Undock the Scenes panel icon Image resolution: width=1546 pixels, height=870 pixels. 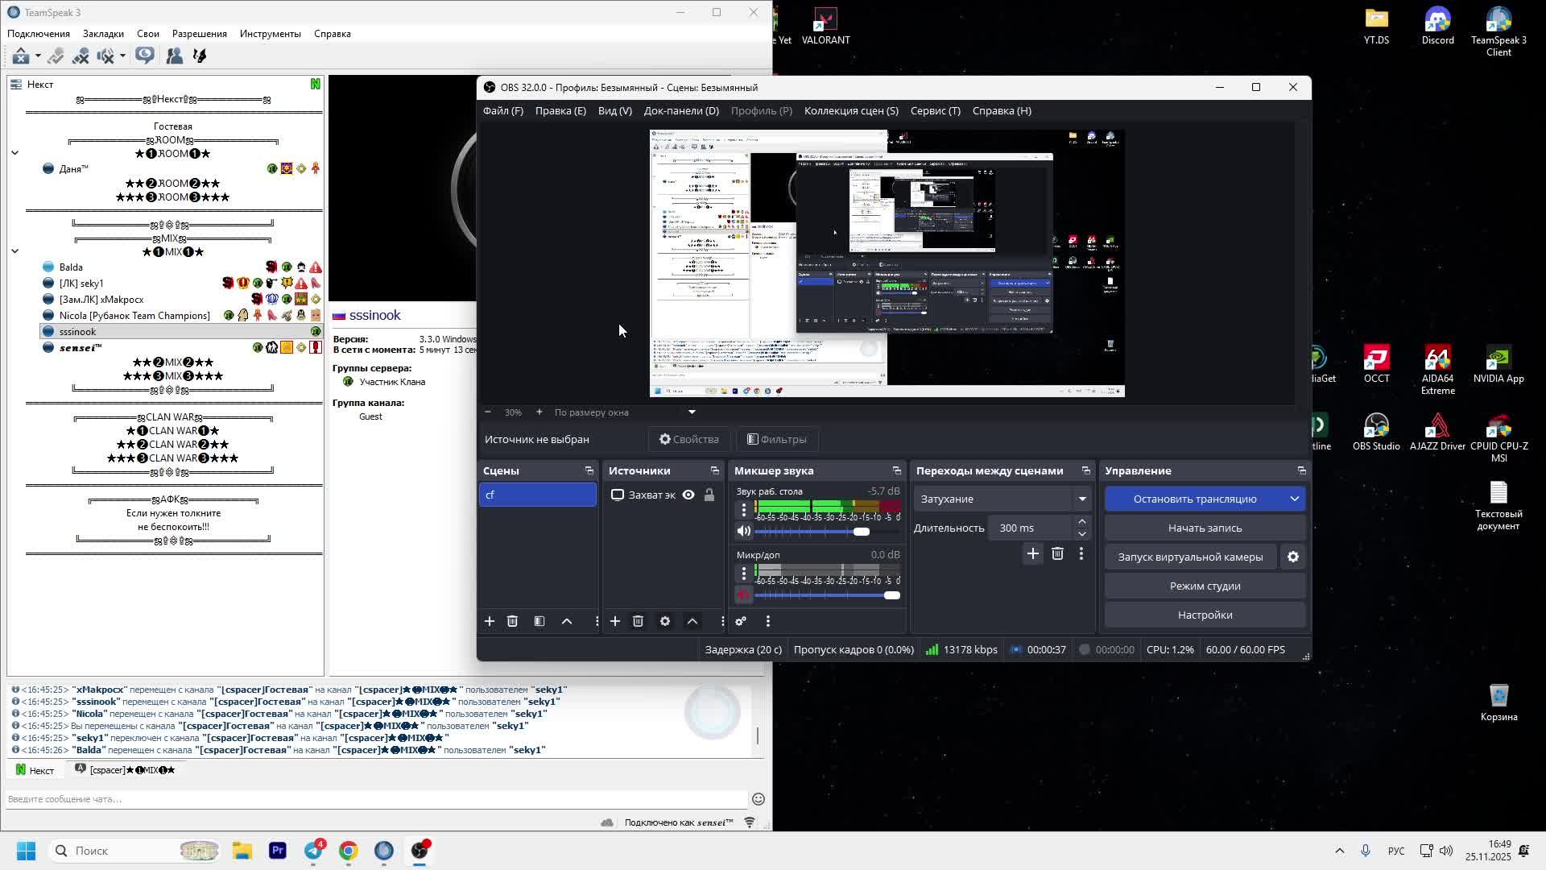589,470
